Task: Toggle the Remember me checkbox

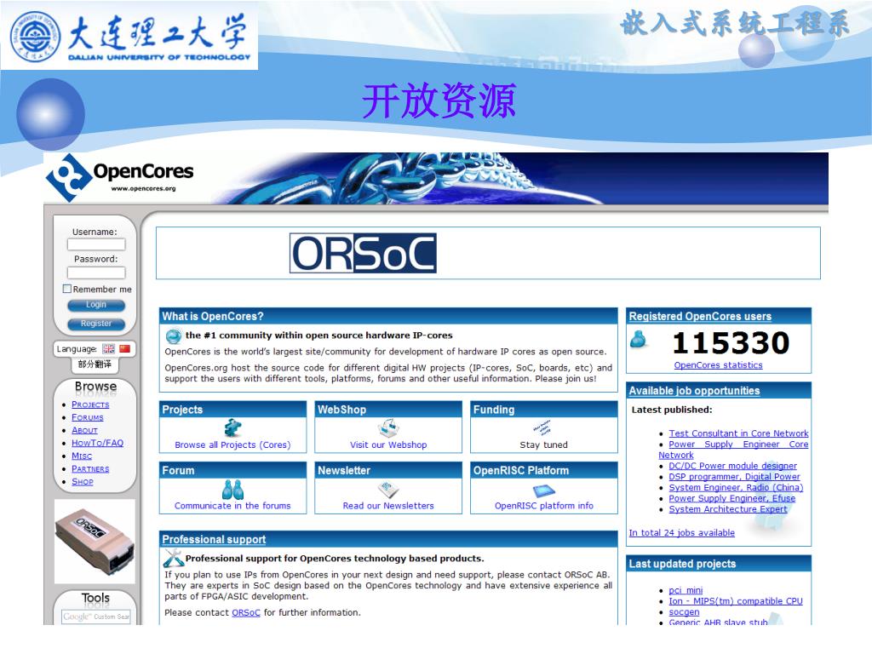Action: point(67,289)
